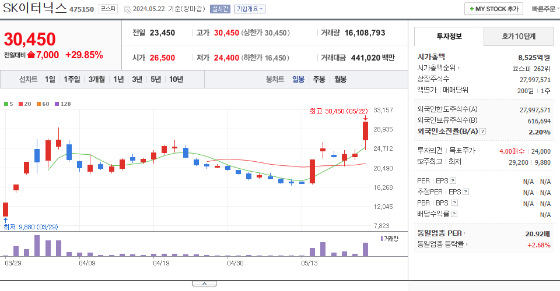This screenshot has width=560, height=291.
Task: Open help icon next to 추정PER EPS
Action: click(x=466, y=191)
